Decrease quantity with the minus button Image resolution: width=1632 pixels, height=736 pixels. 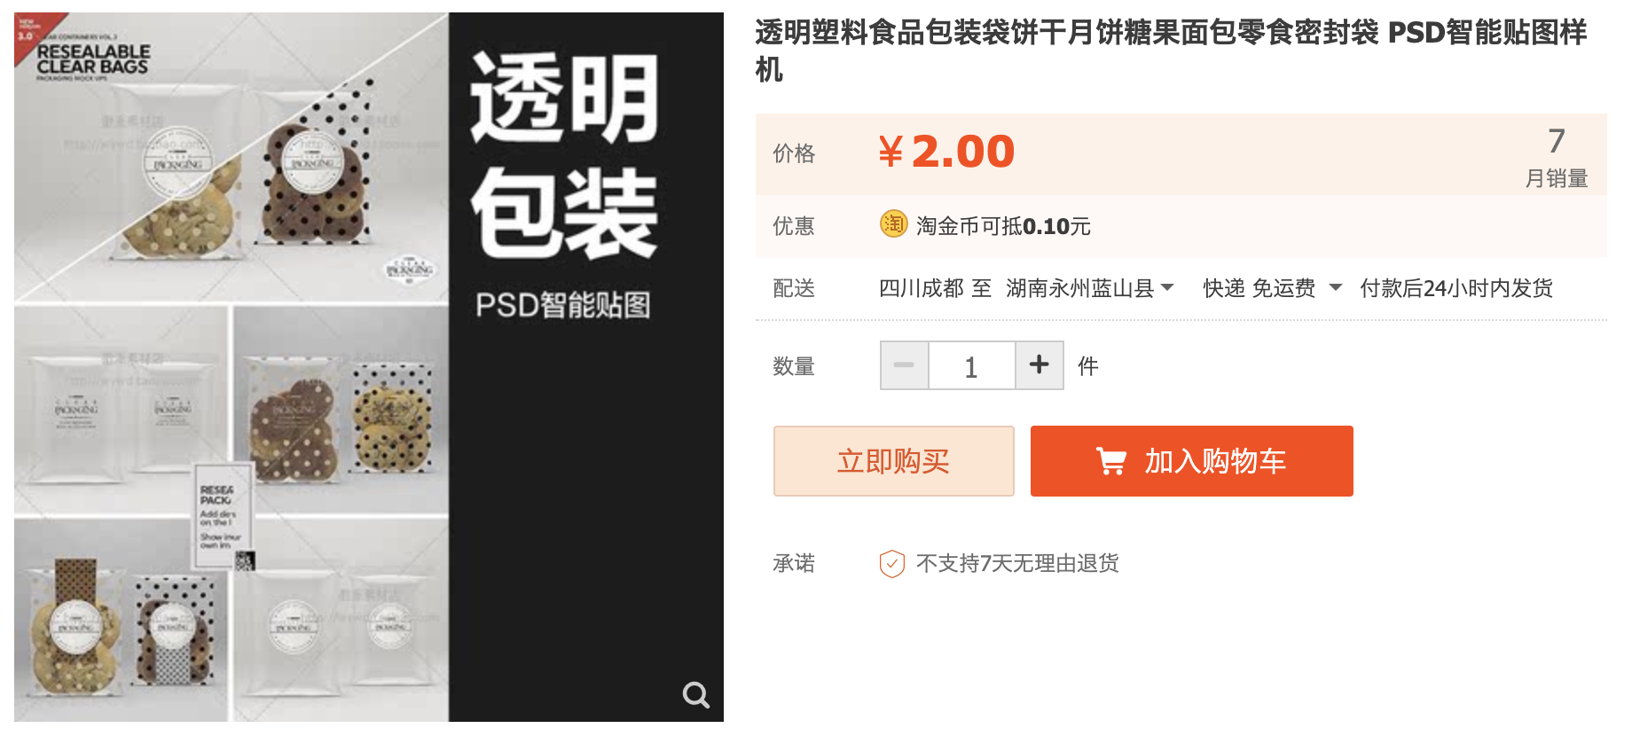click(904, 365)
